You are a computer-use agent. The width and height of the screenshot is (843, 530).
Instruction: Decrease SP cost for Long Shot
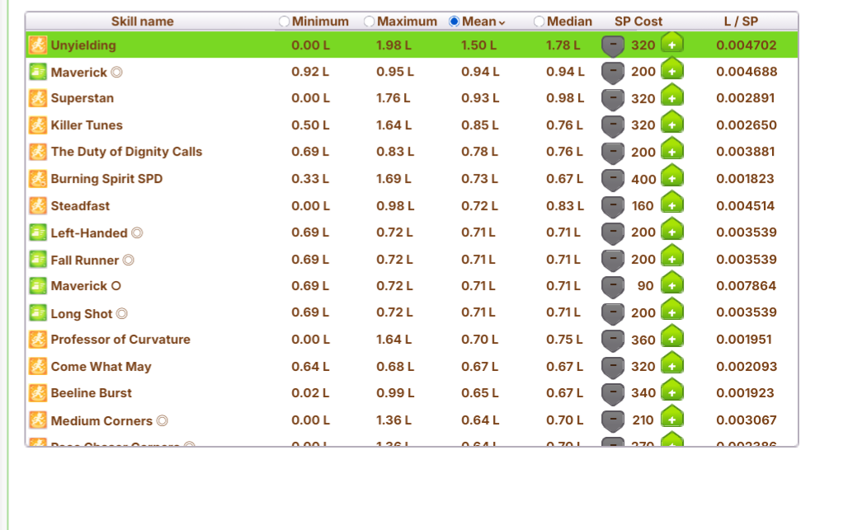click(x=613, y=313)
